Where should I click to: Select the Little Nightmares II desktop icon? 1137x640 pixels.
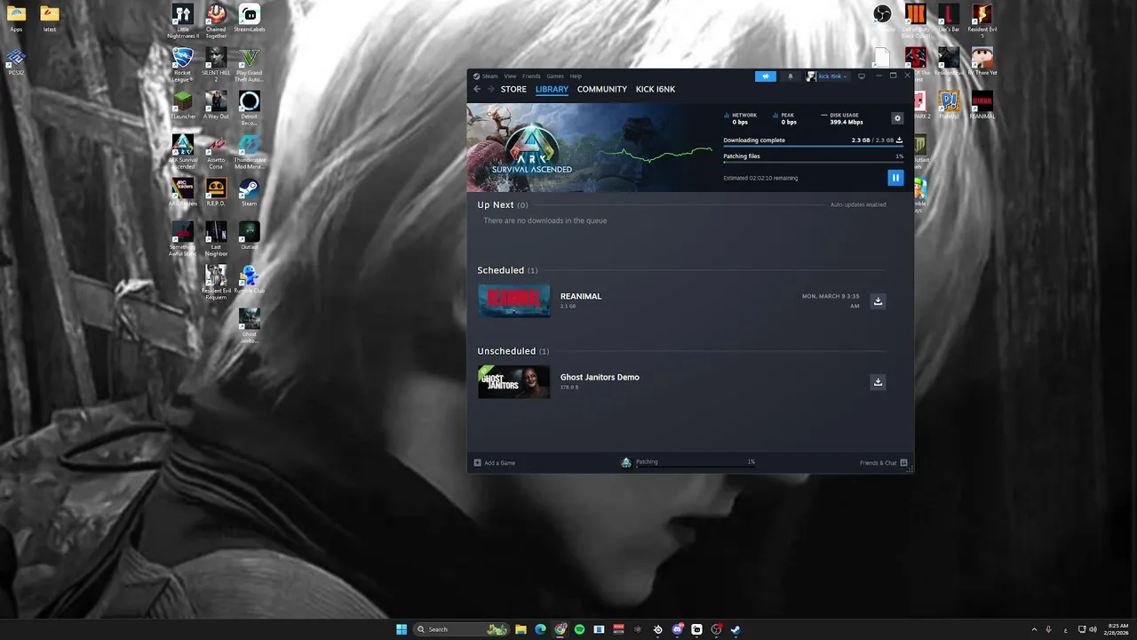(183, 21)
